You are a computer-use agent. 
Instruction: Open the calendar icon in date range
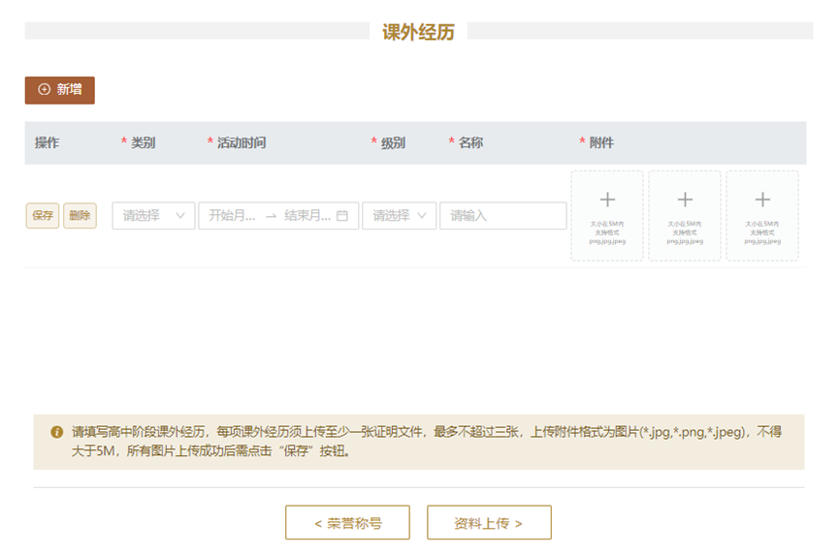[342, 216]
